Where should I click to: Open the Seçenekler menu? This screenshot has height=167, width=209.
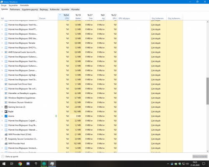(x=13, y=5)
